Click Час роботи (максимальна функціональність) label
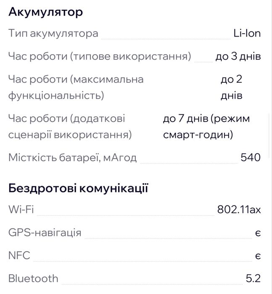272x294 pixels. pyautogui.click(x=76, y=87)
